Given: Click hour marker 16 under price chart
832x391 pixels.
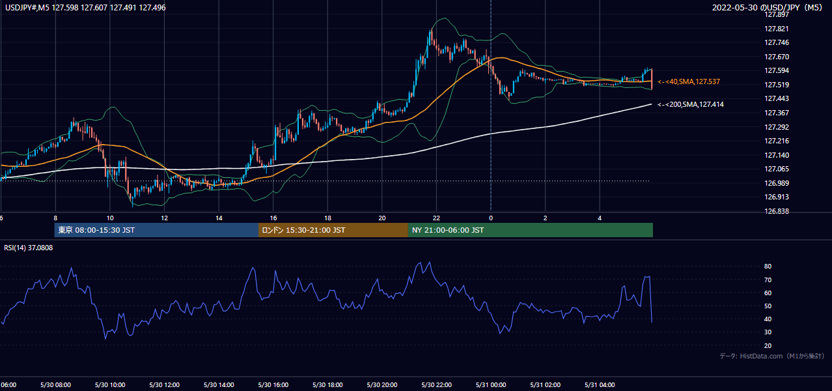Looking at the screenshot, I should (273, 218).
